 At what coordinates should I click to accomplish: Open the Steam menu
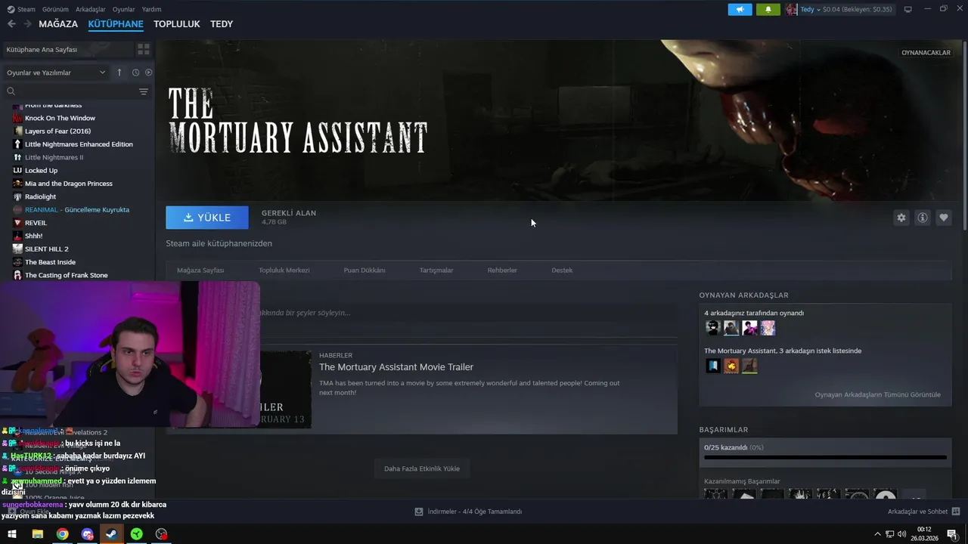point(21,9)
